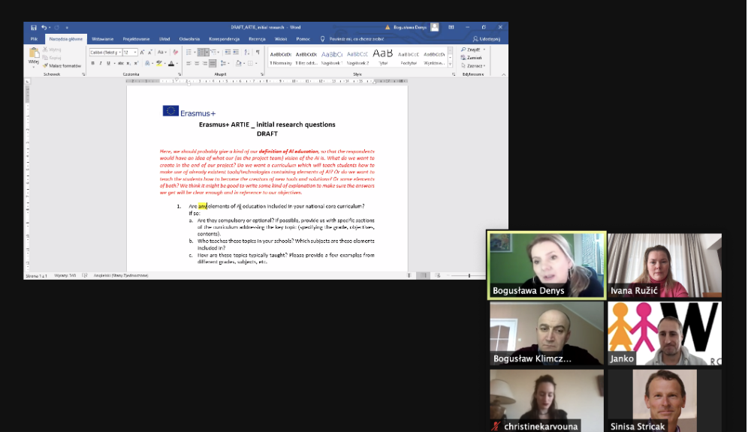Click the Udostępnij share button

[488, 38]
